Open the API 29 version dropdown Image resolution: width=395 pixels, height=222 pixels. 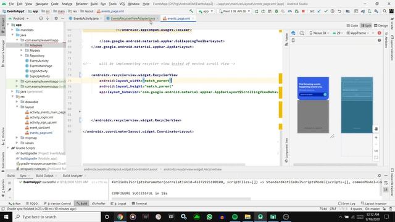pyautogui.click(x=338, y=33)
